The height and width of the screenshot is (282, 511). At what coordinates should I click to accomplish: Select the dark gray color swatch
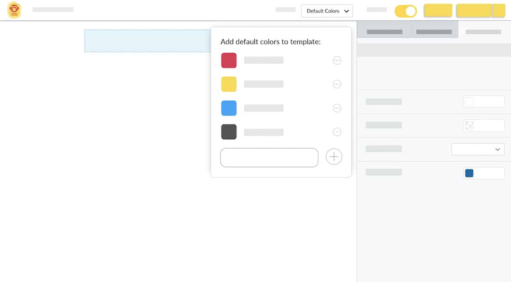229,131
